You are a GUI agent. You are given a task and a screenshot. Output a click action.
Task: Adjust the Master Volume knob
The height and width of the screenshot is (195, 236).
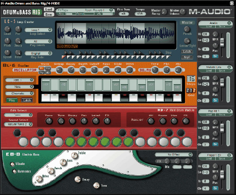[x=183, y=12]
